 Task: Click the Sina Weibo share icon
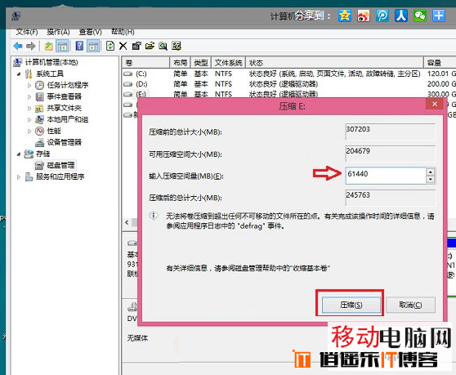pyautogui.click(x=364, y=16)
